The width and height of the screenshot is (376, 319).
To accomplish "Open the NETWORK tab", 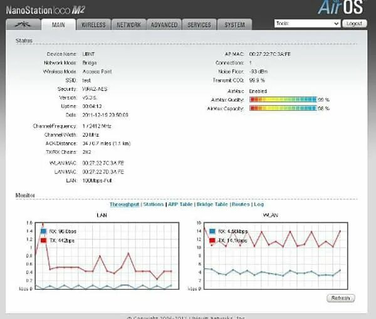I will point(128,24).
